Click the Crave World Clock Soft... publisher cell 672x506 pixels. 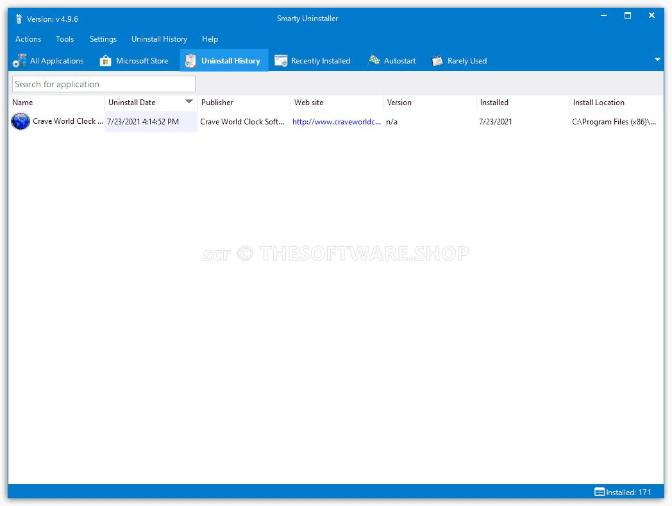[x=242, y=122]
